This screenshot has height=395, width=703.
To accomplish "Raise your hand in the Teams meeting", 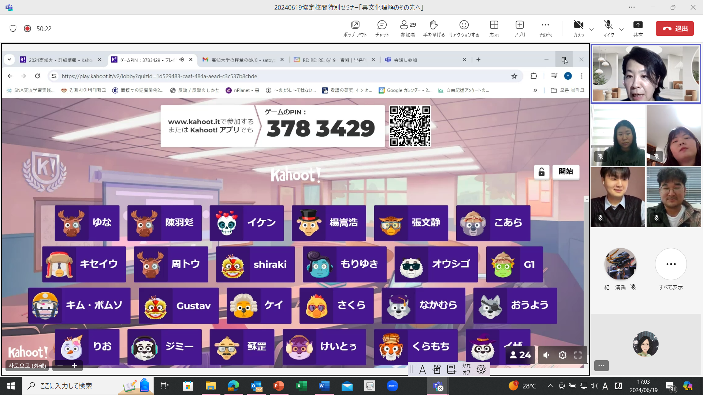I will coord(434,29).
